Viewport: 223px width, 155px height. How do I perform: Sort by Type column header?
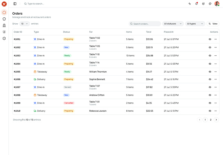tap(36, 32)
